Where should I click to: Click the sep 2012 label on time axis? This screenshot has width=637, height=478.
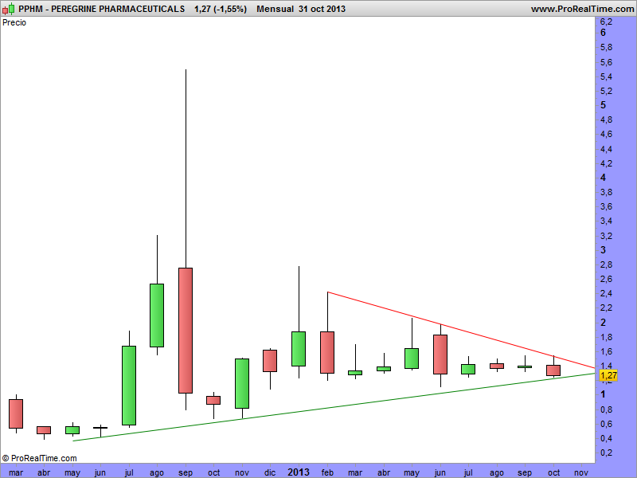186,472
